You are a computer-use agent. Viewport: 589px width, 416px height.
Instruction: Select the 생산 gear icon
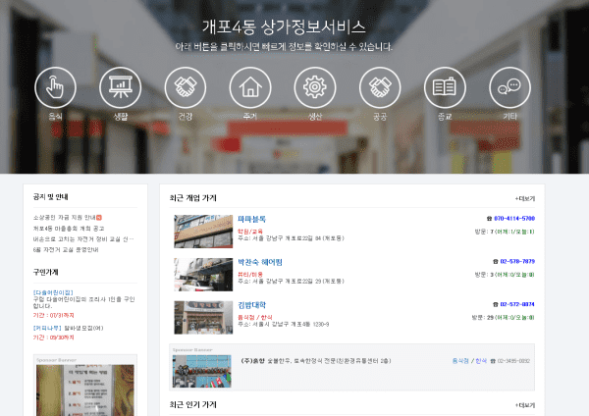(315, 87)
